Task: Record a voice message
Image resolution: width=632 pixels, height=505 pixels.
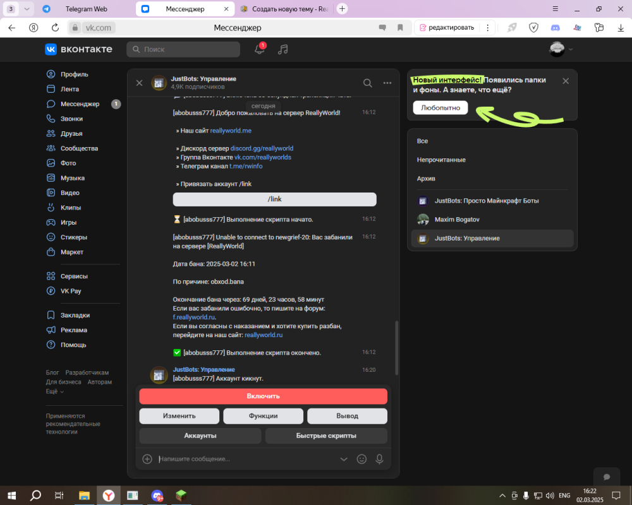Action: pos(379,459)
